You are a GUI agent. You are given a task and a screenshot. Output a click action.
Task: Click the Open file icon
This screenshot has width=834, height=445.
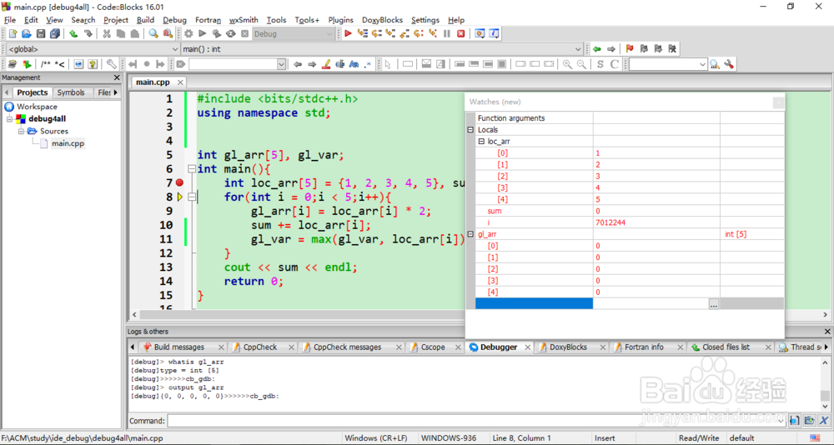click(x=27, y=33)
